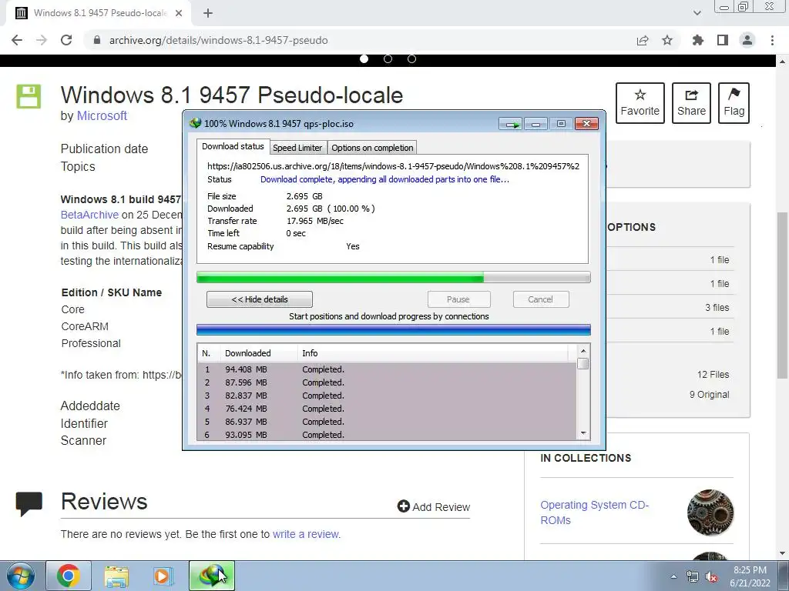This screenshot has width=789, height=591.
Task: Maximize the IDM download dialog
Action: point(561,124)
